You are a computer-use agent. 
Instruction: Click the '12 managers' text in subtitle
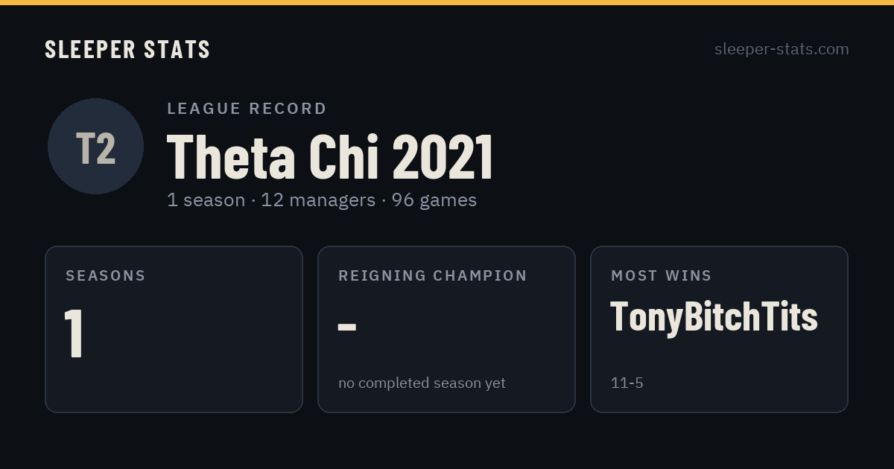tap(318, 200)
